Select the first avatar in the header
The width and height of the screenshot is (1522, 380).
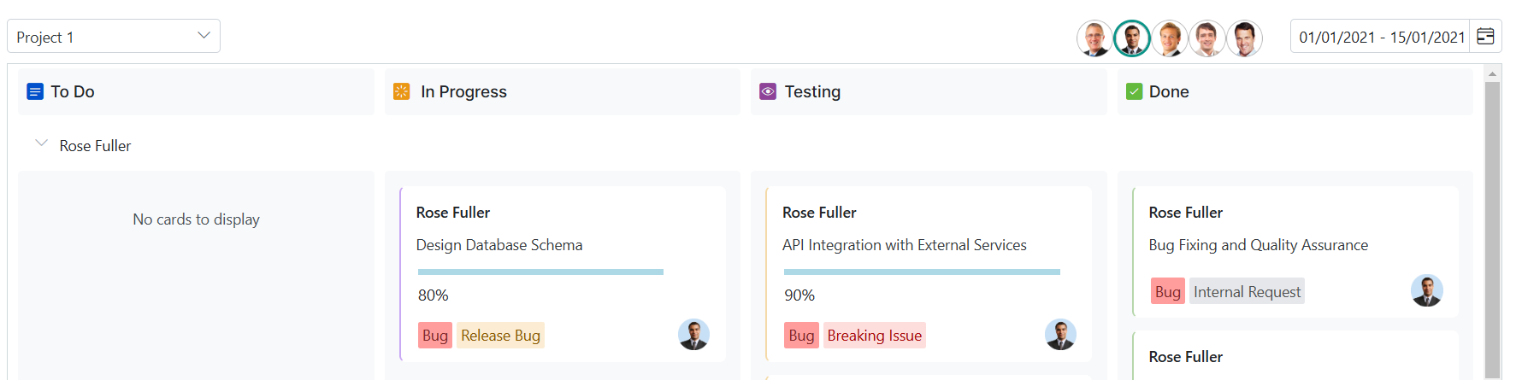click(1094, 38)
